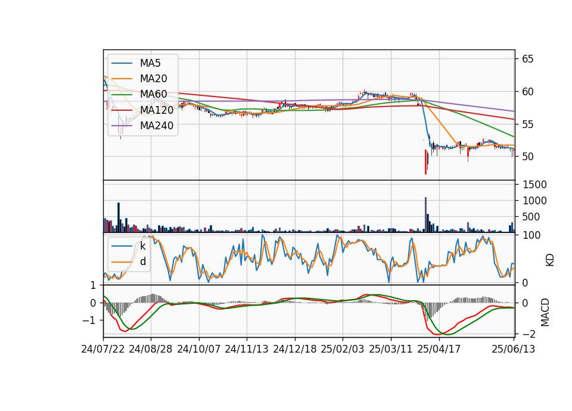The height and width of the screenshot is (411, 572).
Task: Click the MA60 legend label
Action: (x=154, y=95)
